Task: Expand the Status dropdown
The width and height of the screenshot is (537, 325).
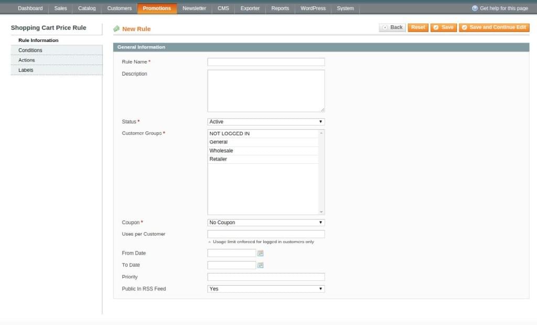Action: (x=266, y=122)
